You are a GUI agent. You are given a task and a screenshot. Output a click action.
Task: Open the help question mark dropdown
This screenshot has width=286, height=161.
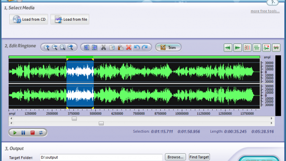pyautogui.click(x=273, y=3)
